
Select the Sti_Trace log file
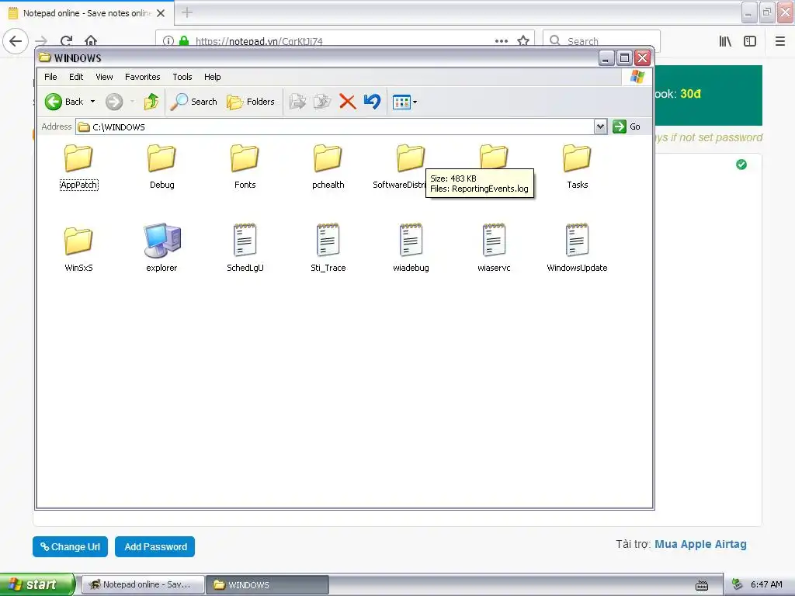(x=328, y=248)
